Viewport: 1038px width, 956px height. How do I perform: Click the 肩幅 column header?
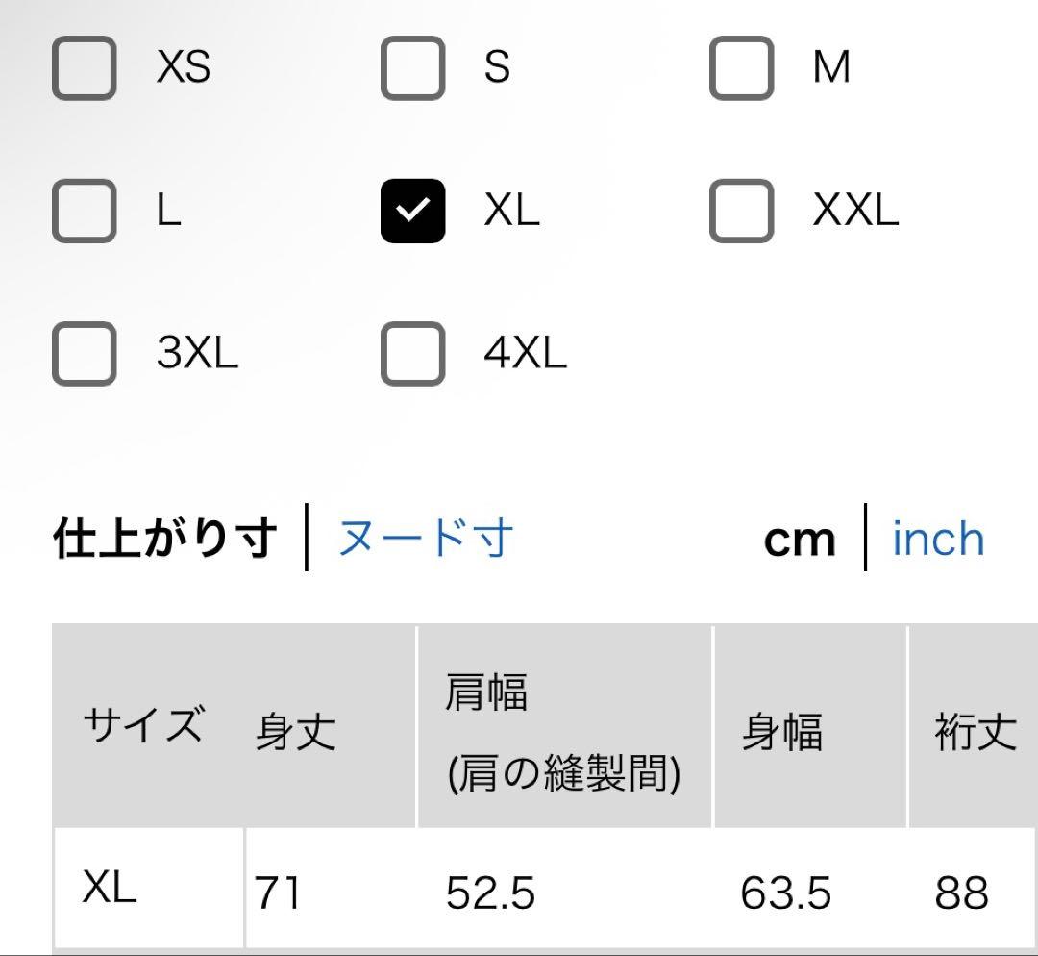click(x=564, y=732)
